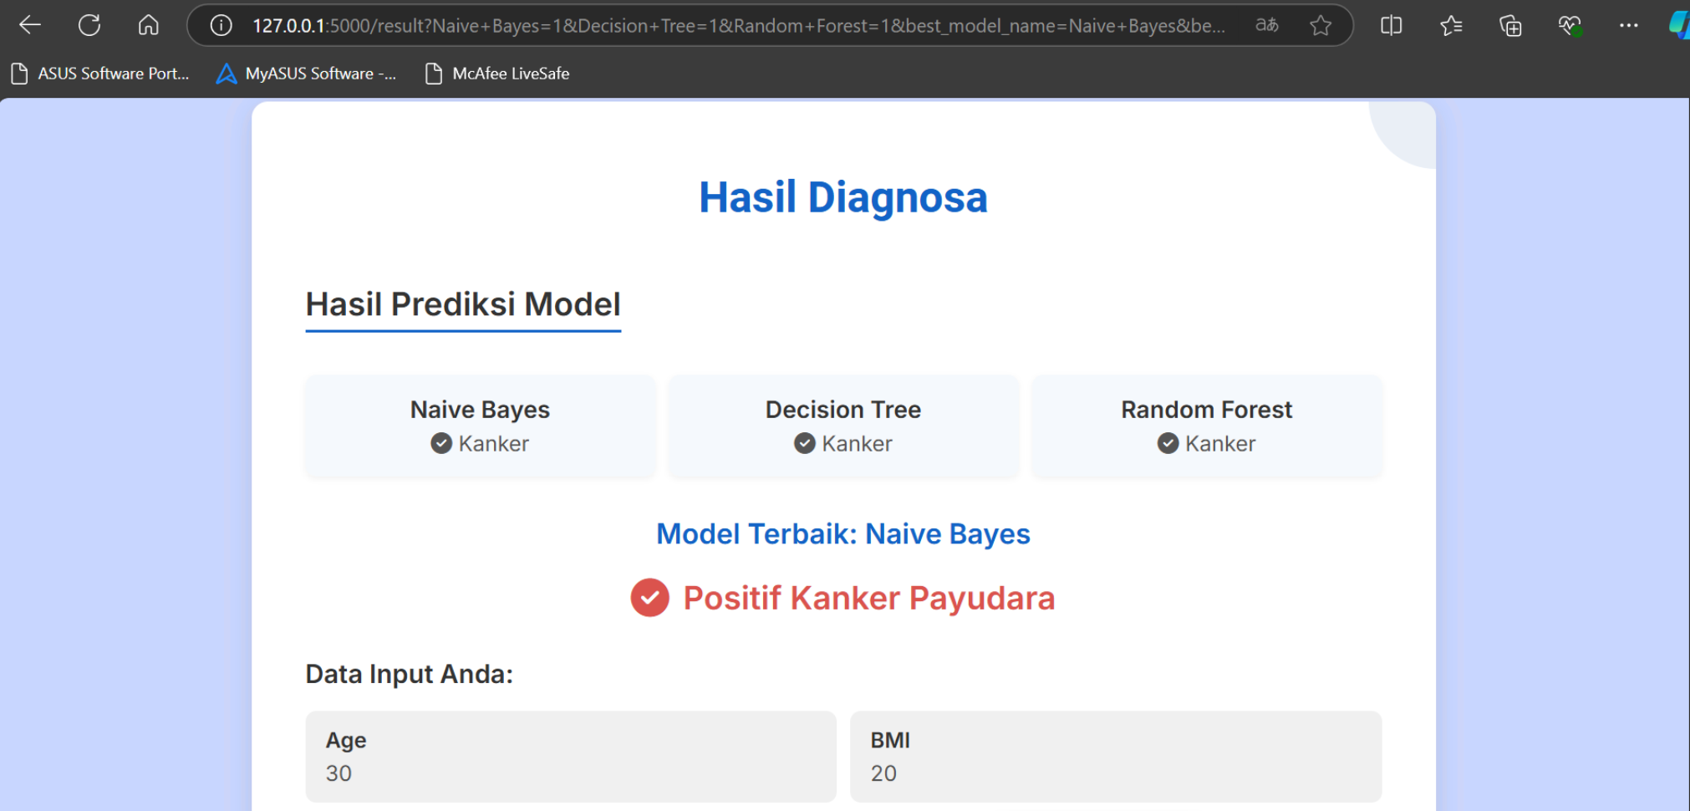Open browser Settings and more menu

[1628, 25]
